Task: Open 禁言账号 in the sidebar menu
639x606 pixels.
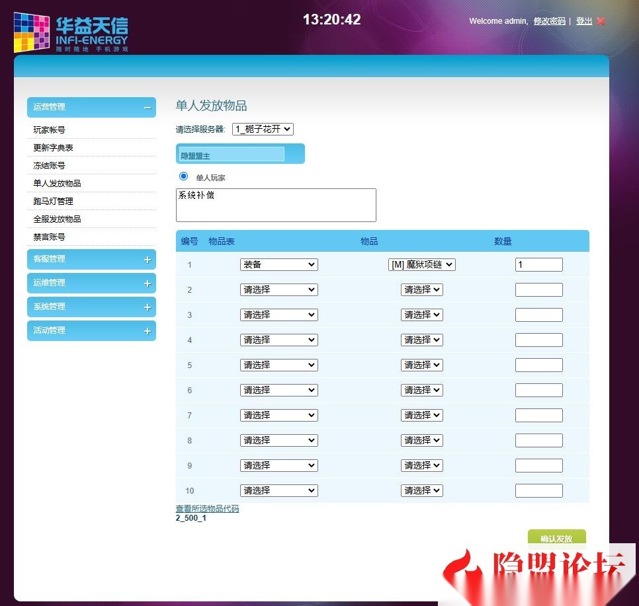Action: click(50, 237)
